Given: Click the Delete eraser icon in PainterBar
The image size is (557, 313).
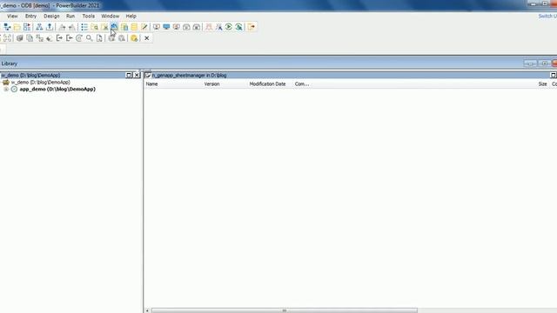Looking at the screenshot, I should [50, 38].
